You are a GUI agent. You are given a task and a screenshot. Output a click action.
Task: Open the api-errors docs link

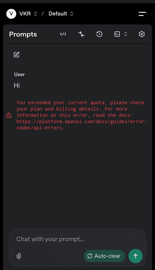[x=82, y=125]
